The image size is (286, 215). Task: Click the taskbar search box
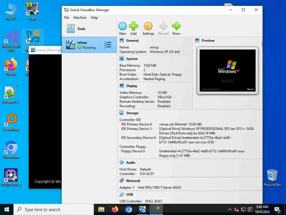pyautogui.click(x=54, y=209)
